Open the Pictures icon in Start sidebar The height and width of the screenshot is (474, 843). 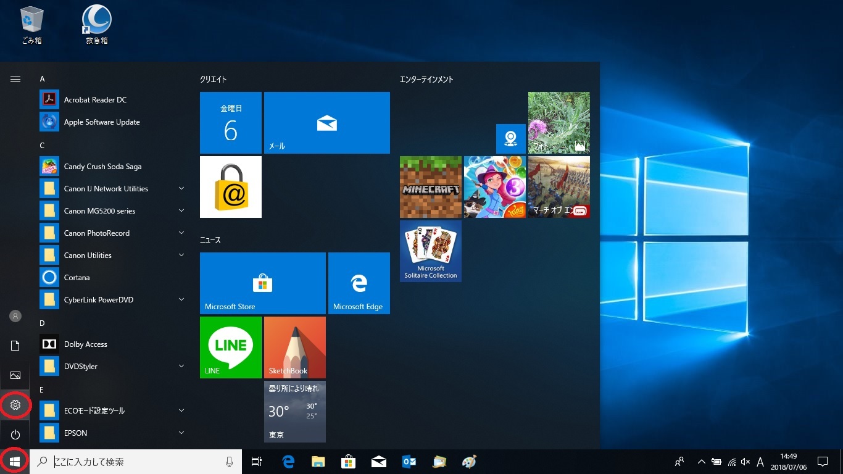[x=15, y=375]
